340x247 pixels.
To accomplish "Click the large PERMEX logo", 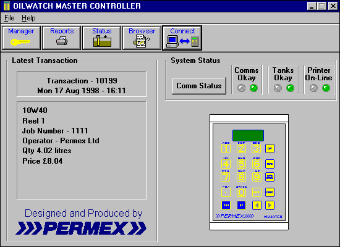I will [x=81, y=228].
